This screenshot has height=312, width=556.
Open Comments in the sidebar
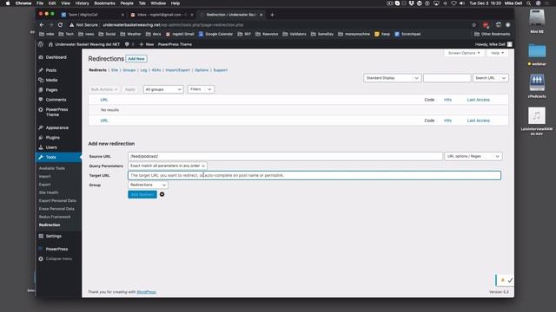pyautogui.click(x=56, y=100)
